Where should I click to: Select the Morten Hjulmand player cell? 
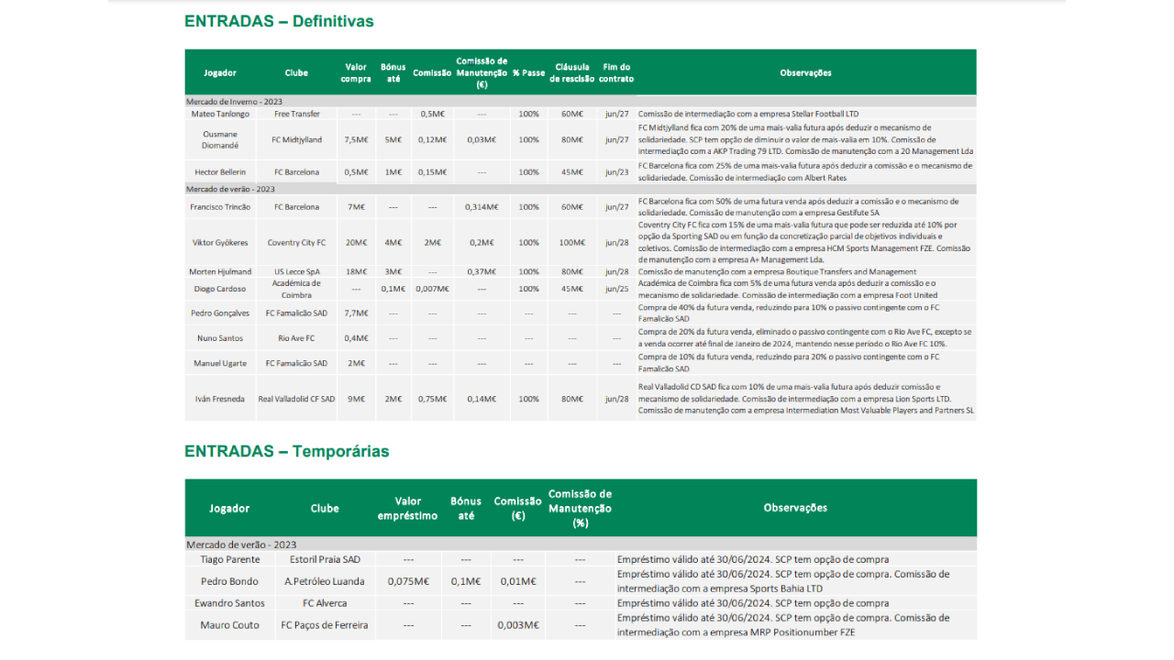click(x=220, y=271)
